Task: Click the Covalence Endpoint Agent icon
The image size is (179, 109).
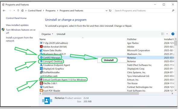Action: pyautogui.click(x=41, y=65)
